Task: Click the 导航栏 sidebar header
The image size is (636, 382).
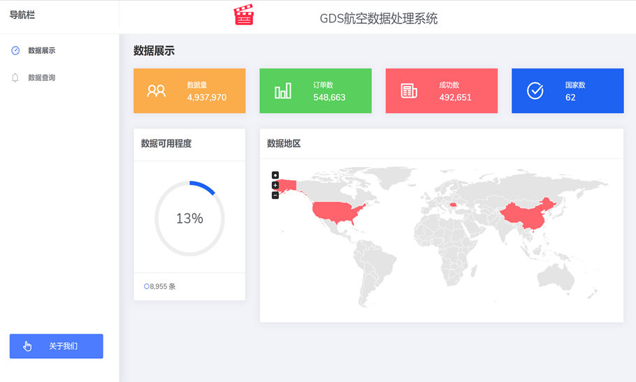Action: point(22,15)
